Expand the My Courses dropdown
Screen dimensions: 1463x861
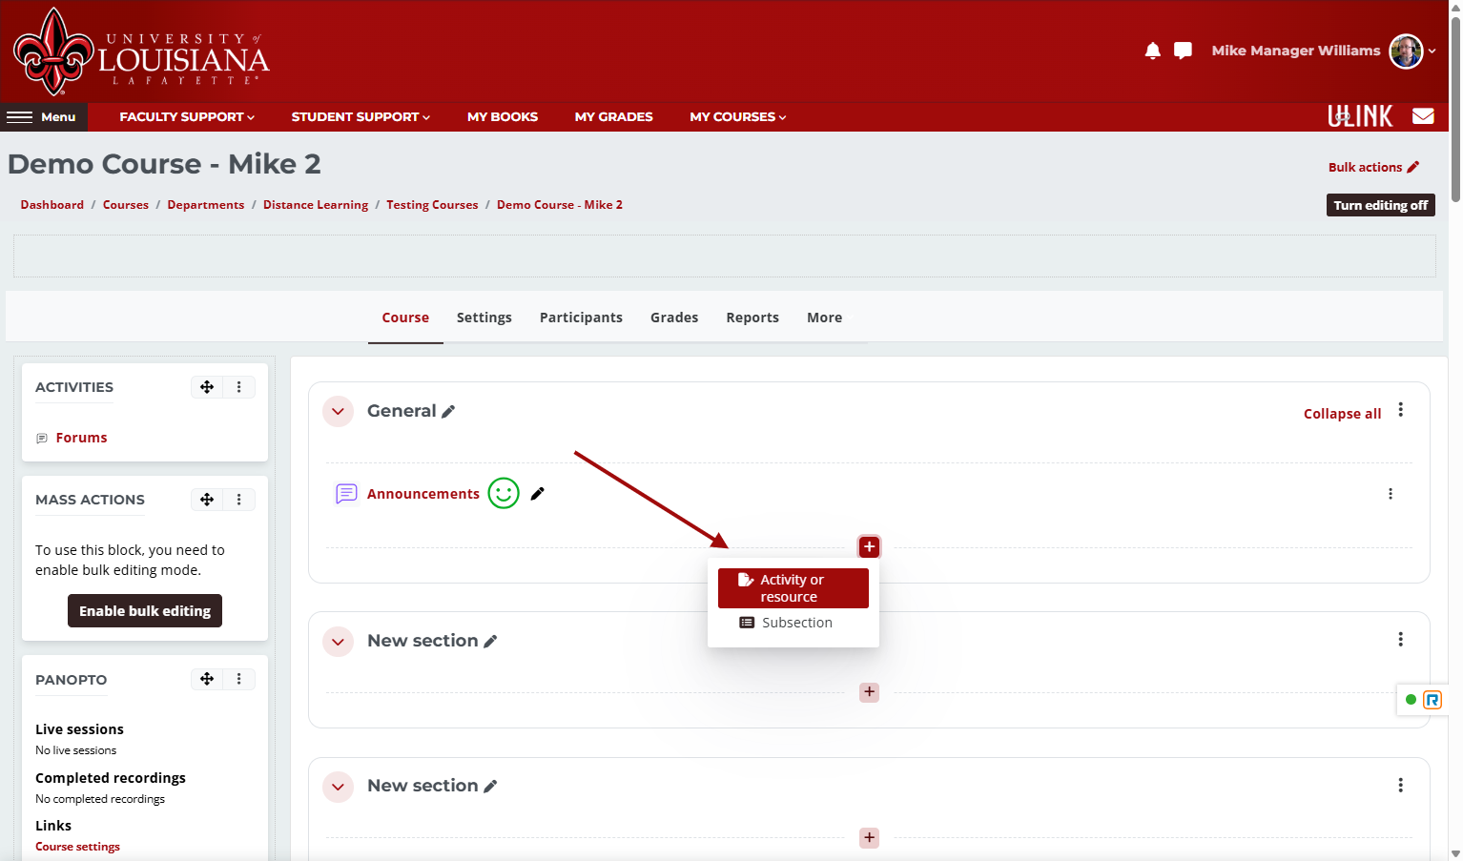click(738, 117)
